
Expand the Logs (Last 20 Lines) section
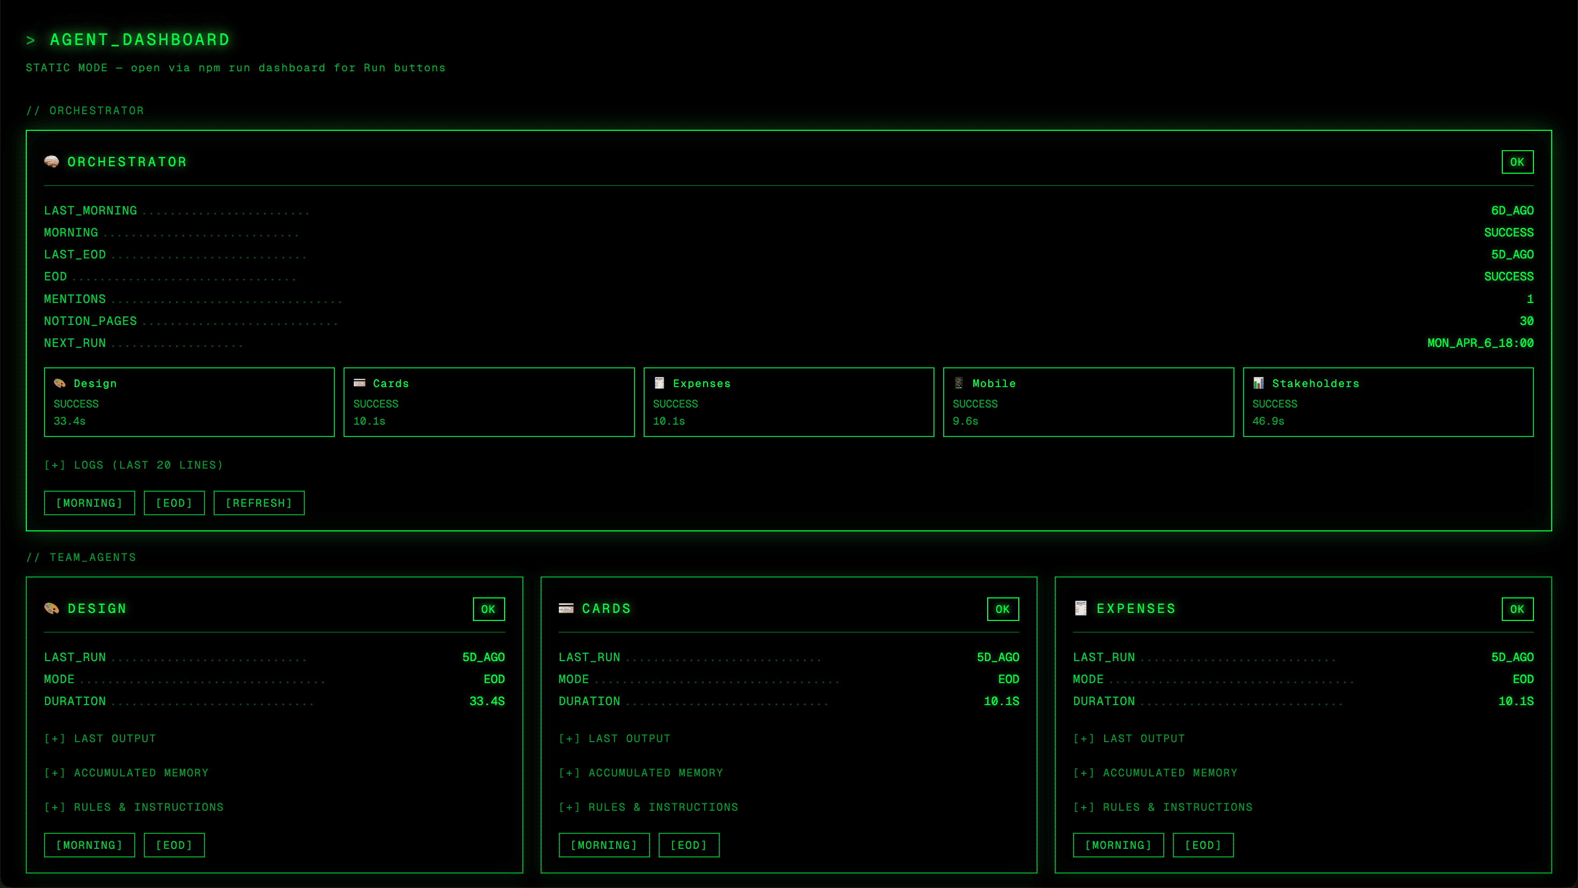(134, 465)
